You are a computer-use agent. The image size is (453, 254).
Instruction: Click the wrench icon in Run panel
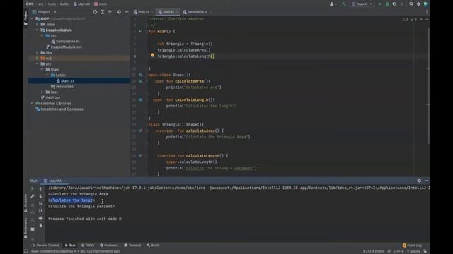point(33,196)
